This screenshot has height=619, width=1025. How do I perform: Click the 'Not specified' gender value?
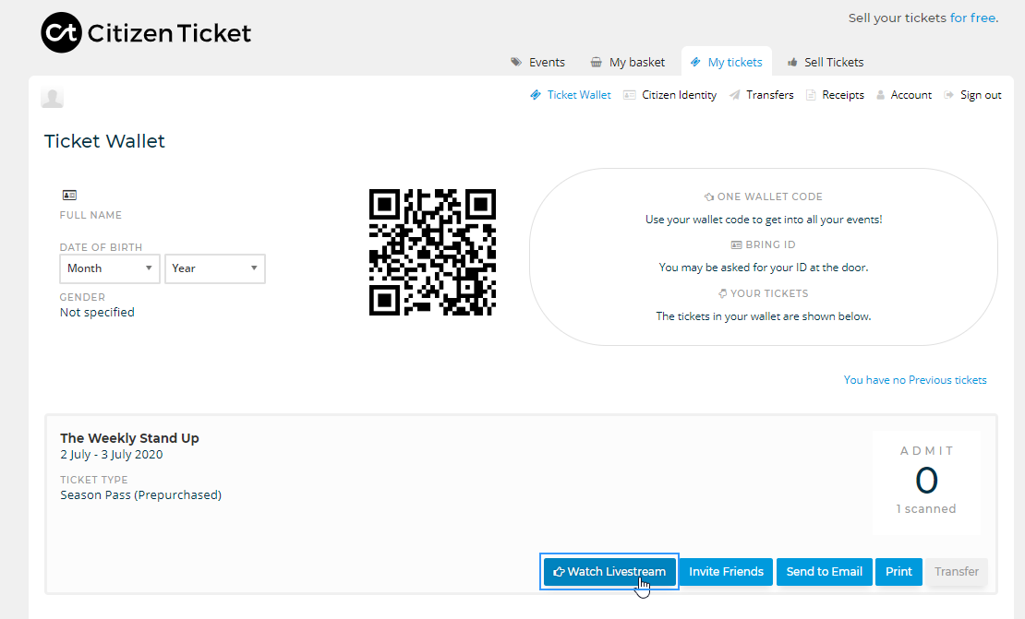[97, 312]
